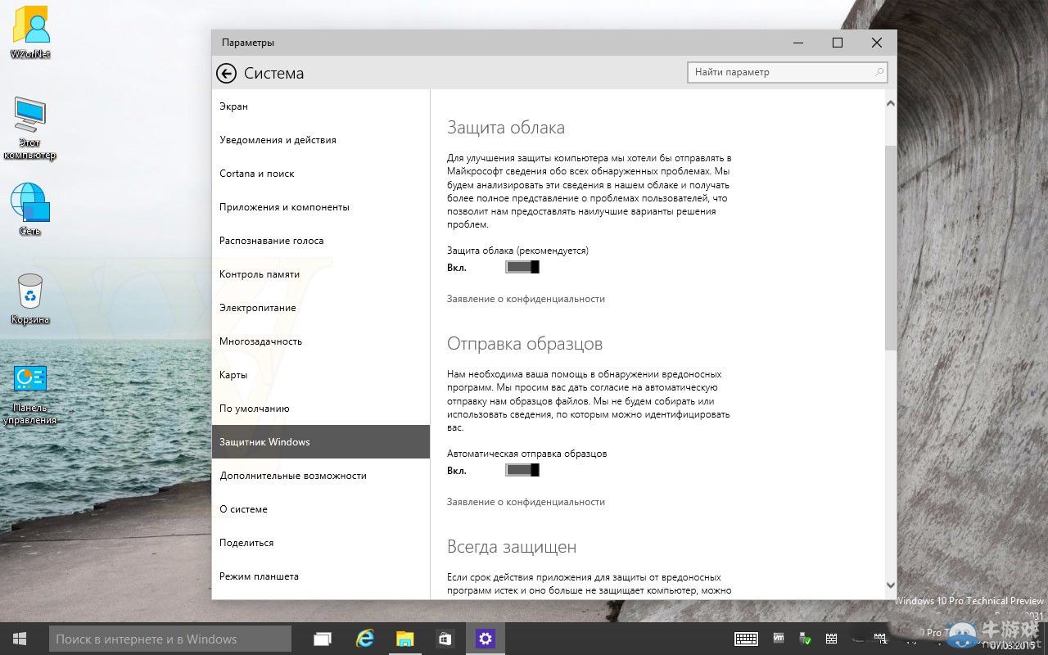The height and width of the screenshot is (655, 1048).
Task: Open О системе page
Action: (x=321, y=509)
